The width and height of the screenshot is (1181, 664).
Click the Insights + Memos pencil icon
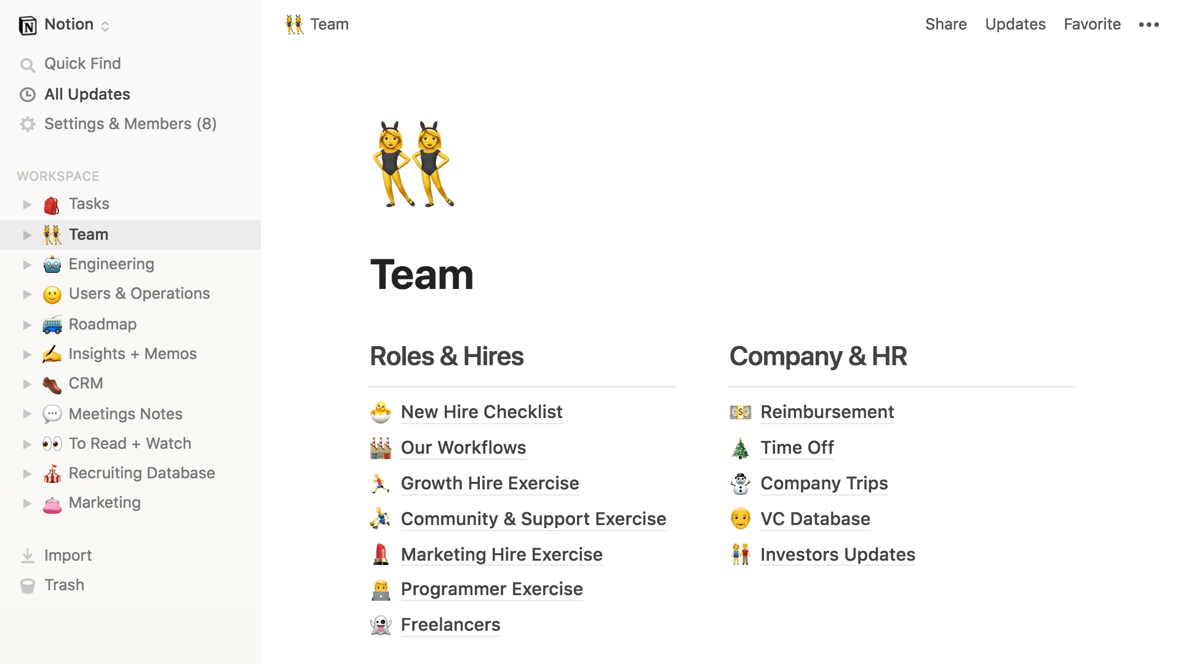[51, 353]
